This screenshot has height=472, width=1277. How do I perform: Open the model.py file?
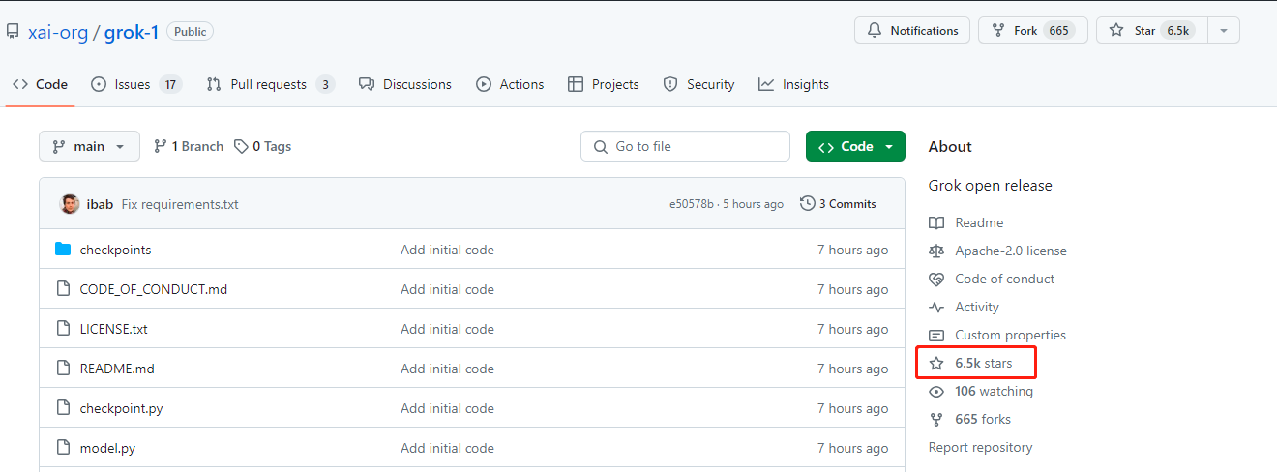(107, 448)
